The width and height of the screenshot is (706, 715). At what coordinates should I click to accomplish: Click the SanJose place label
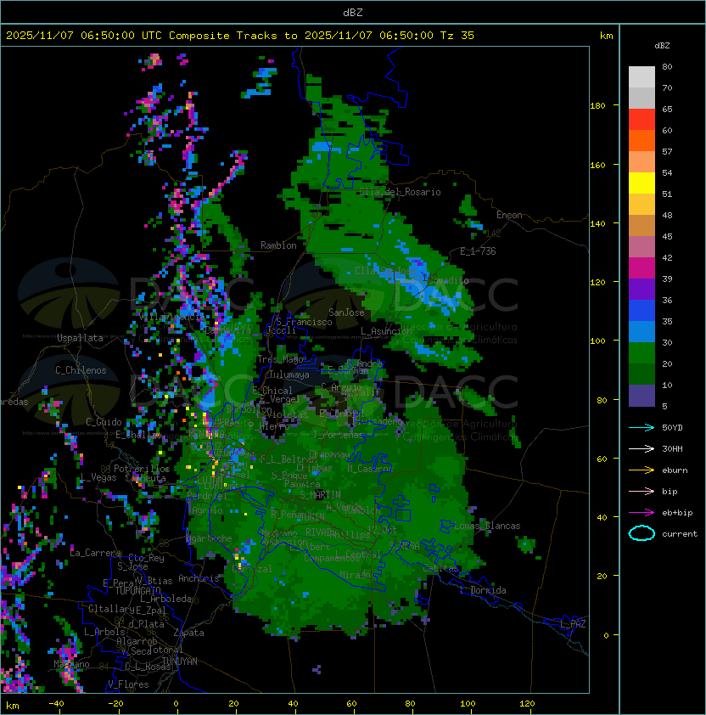click(346, 312)
